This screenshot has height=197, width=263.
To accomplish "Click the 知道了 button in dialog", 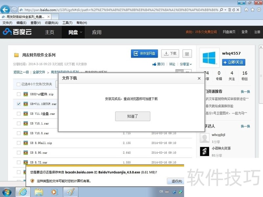I will [132, 116].
